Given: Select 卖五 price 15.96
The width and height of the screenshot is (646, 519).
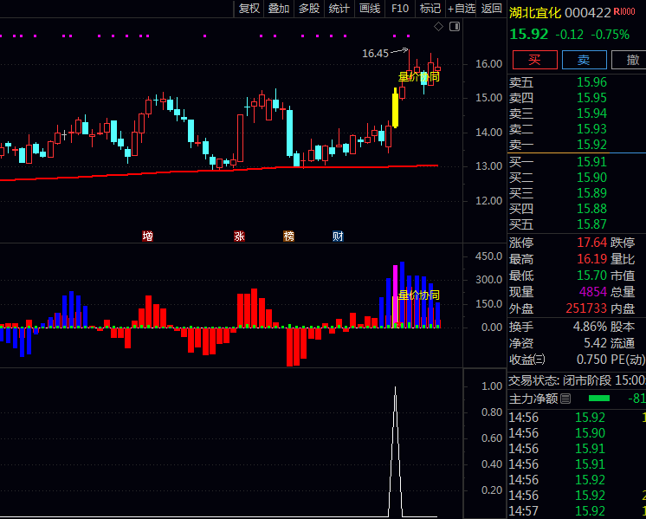Looking at the screenshot, I should [x=591, y=82].
